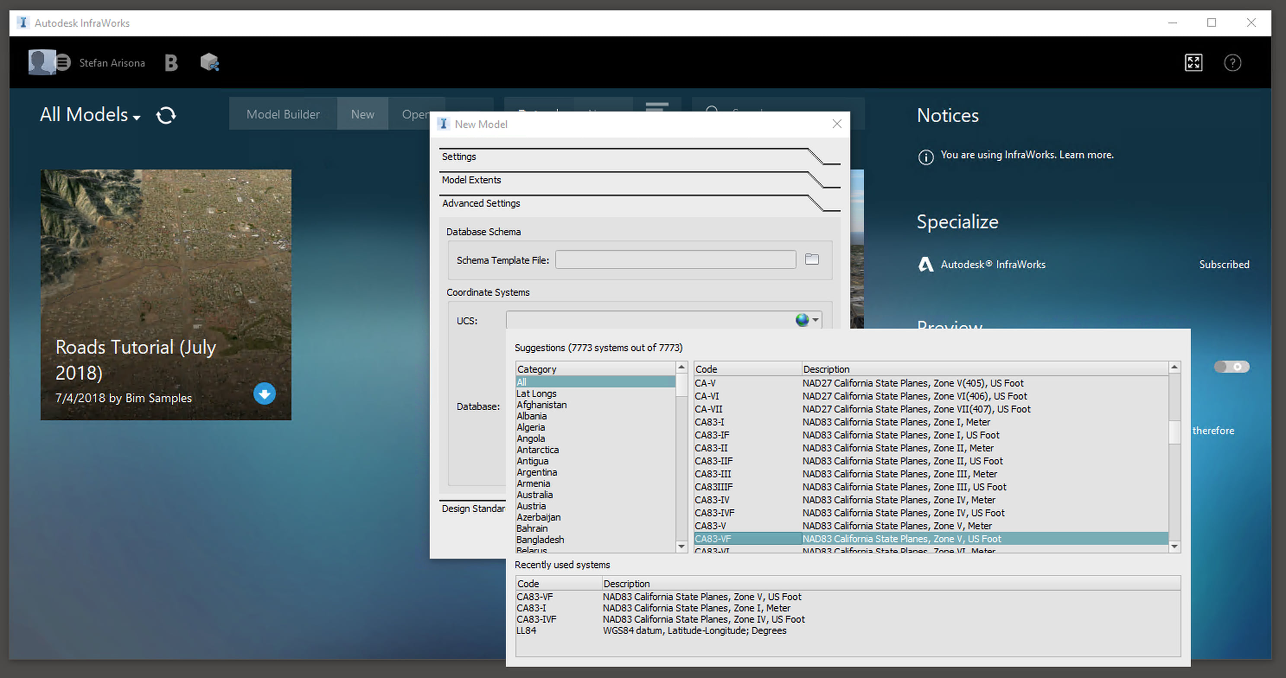Click the fullscreen expand icon
Viewport: 1286px width, 678px height.
point(1193,63)
